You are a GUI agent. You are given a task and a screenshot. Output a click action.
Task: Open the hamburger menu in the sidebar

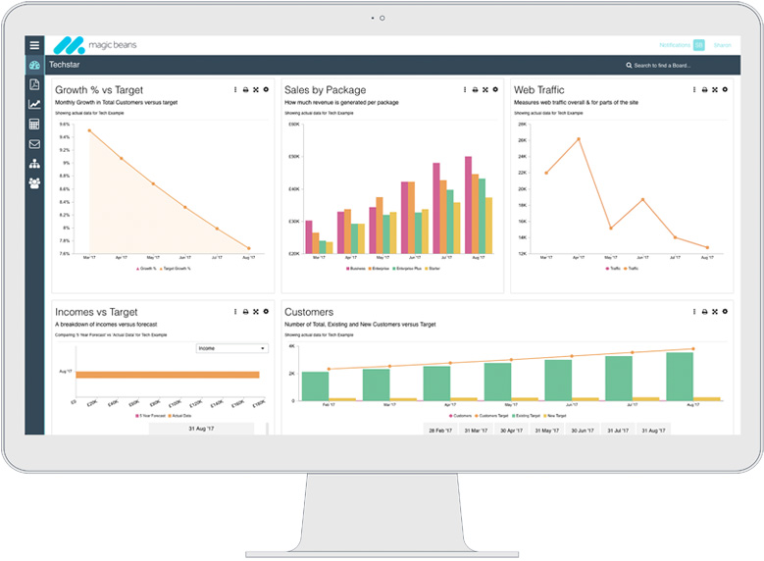pos(34,45)
